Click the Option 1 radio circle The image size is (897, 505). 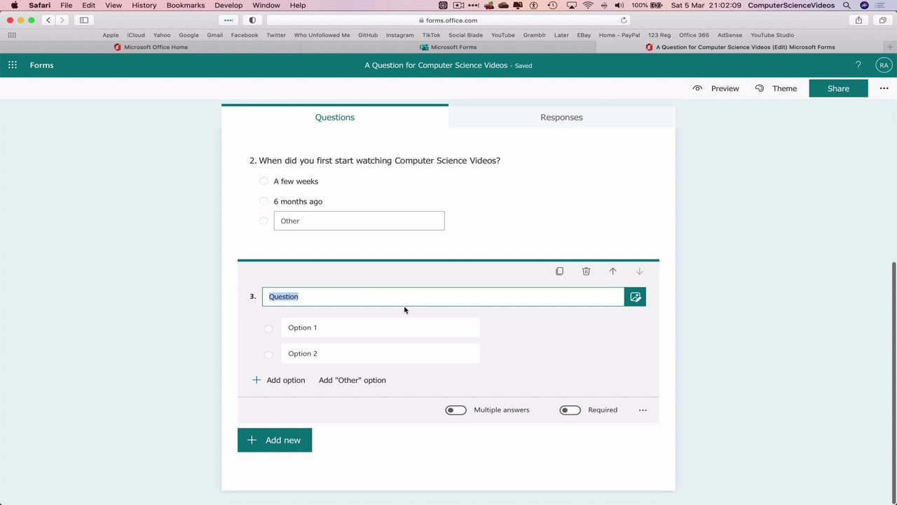(268, 328)
